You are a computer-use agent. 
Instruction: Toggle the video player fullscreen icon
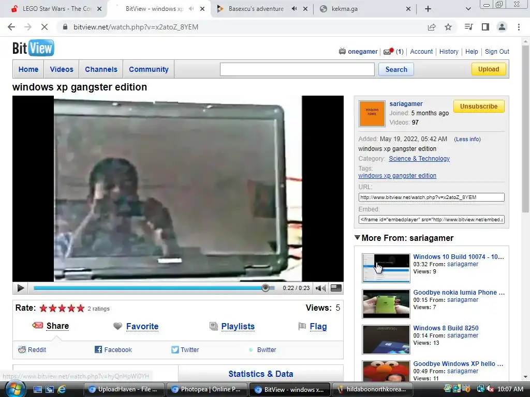tap(335, 288)
